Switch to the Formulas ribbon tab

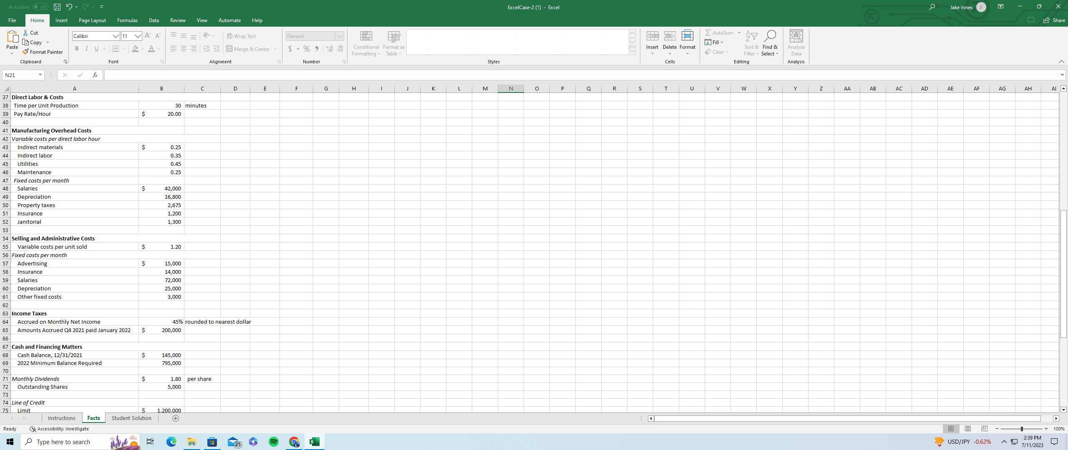coord(127,20)
